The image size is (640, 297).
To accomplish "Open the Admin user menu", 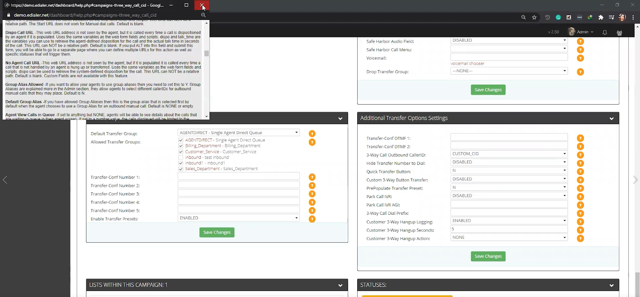I will (581, 32).
